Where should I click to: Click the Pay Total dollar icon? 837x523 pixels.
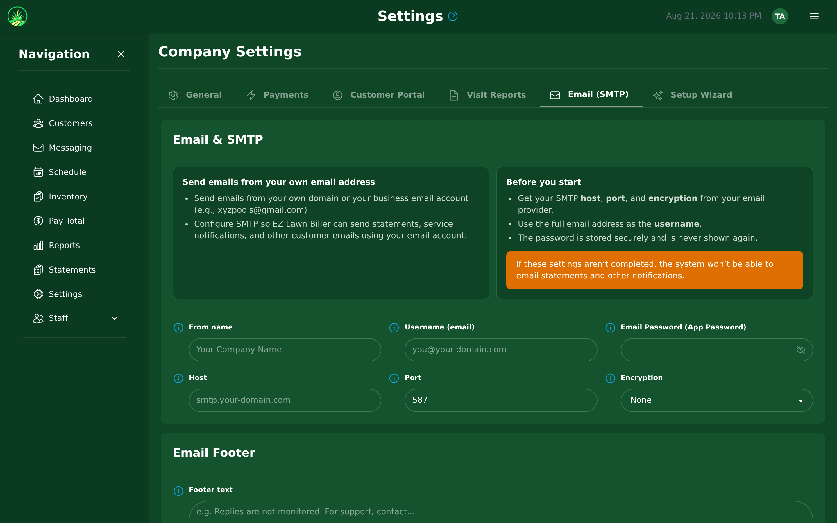pyautogui.click(x=38, y=221)
